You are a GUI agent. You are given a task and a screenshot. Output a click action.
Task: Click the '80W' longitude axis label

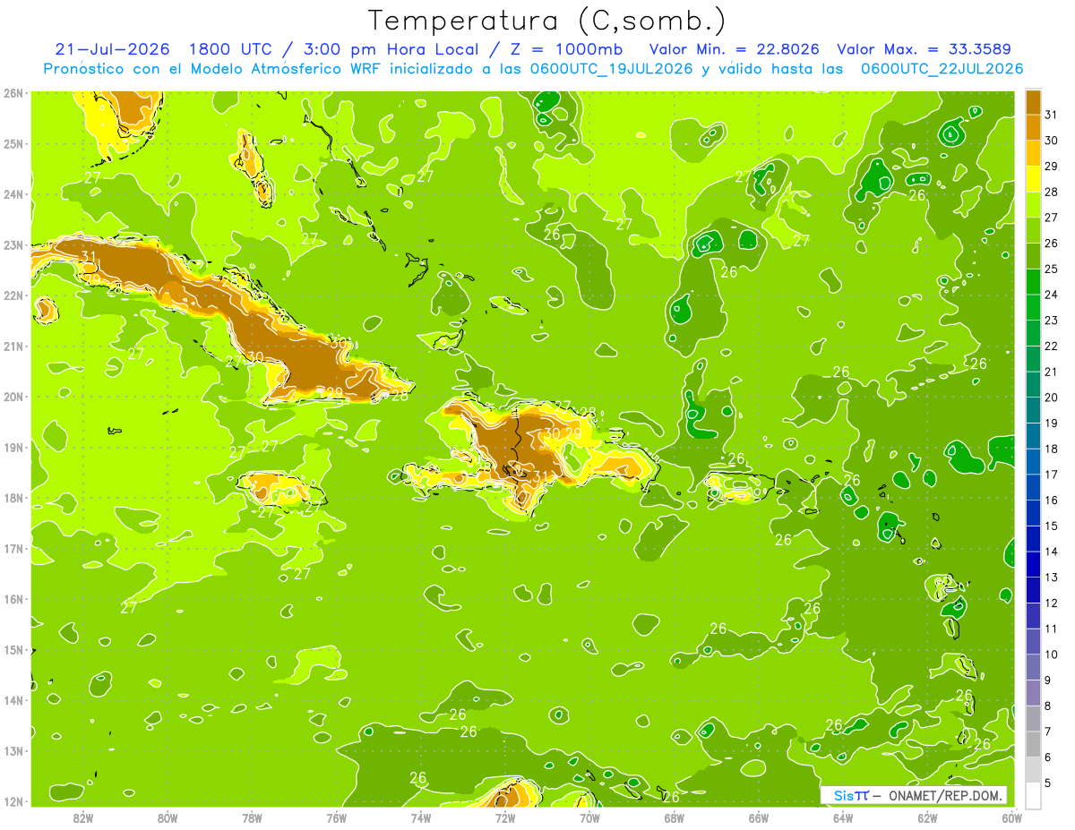[168, 817]
